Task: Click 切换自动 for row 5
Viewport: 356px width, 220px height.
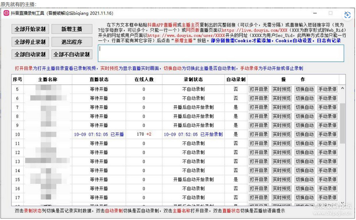Action: coord(304,89)
